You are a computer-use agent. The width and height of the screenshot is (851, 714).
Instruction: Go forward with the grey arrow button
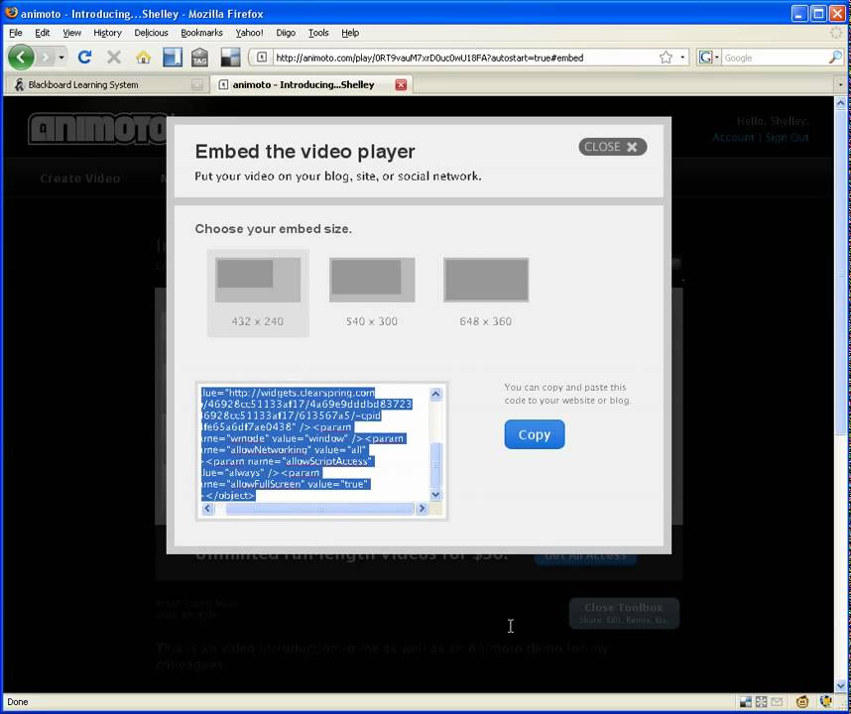pyautogui.click(x=46, y=57)
